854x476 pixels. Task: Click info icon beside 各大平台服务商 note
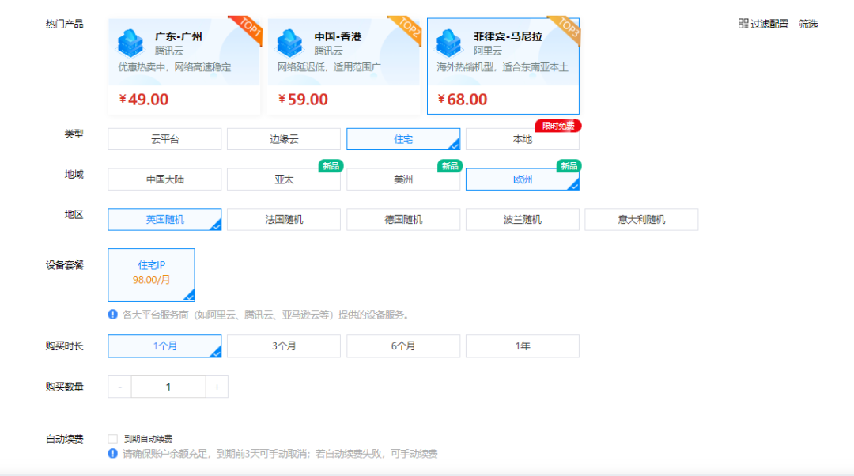click(x=113, y=314)
